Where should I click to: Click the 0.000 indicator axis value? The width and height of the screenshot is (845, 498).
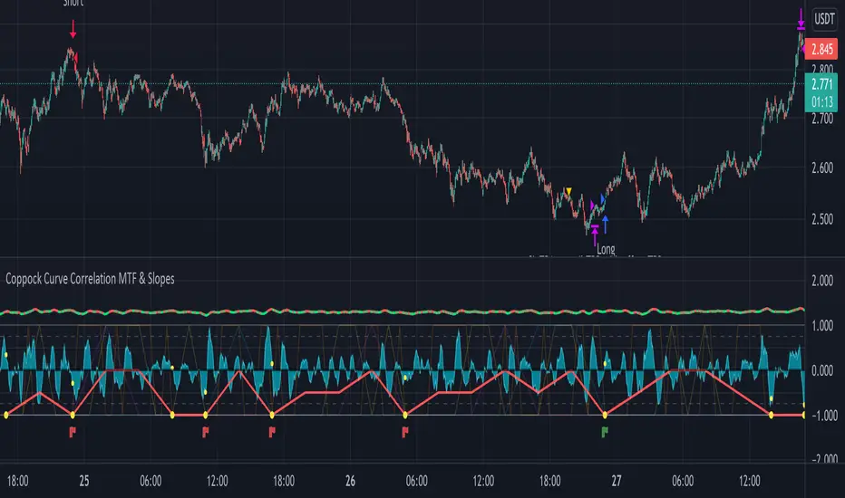[822, 370]
